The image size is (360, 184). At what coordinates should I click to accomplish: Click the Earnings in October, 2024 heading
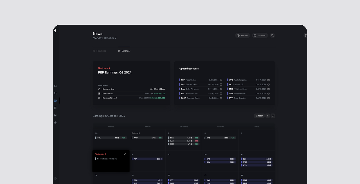(x=109, y=116)
